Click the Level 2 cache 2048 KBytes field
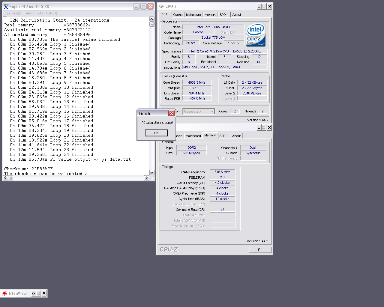Image resolution: width=384 pixels, height=307 pixels. click(x=252, y=94)
